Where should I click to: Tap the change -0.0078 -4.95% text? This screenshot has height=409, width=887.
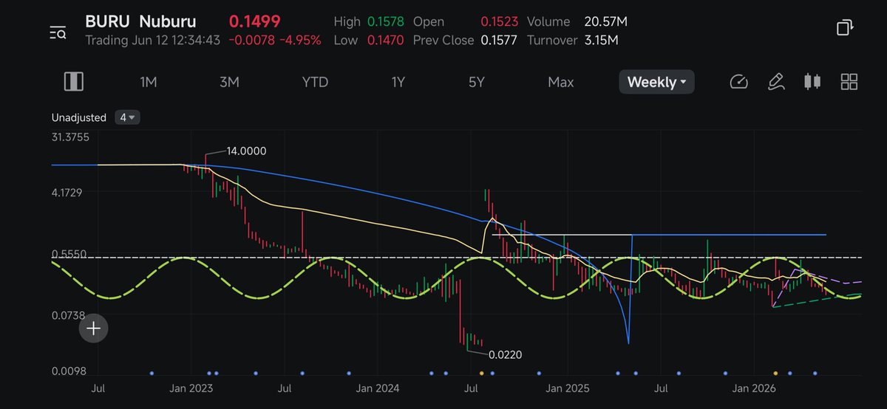274,40
